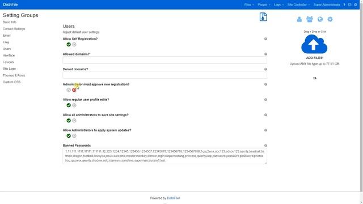The width and height of the screenshot is (363, 204).
Task: Open Basic Info settings group
Action: click(x=10, y=22)
